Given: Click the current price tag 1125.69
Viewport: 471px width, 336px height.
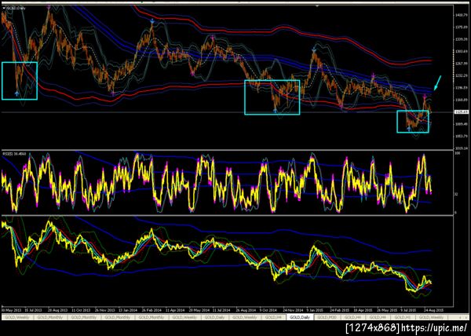Looking at the screenshot, I should tap(461, 112).
